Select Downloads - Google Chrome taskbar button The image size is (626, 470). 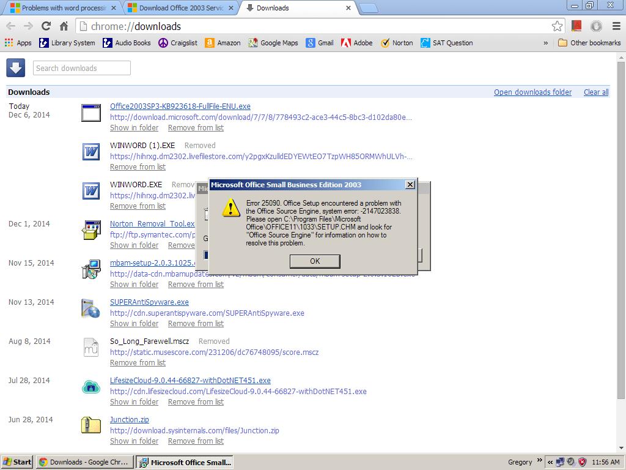(x=84, y=462)
